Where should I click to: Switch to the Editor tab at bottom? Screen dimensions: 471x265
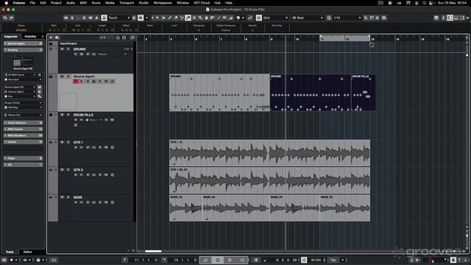[28, 252]
